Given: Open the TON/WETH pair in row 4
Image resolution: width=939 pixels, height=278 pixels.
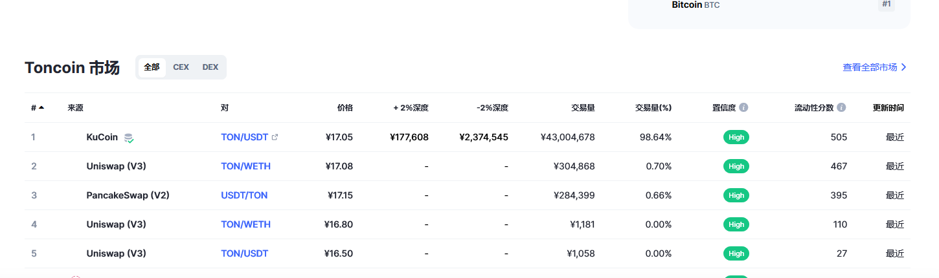Looking at the screenshot, I should tap(245, 224).
